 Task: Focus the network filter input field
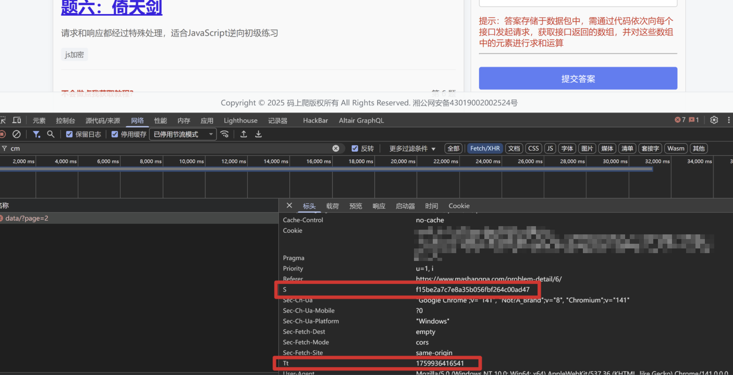pos(170,148)
